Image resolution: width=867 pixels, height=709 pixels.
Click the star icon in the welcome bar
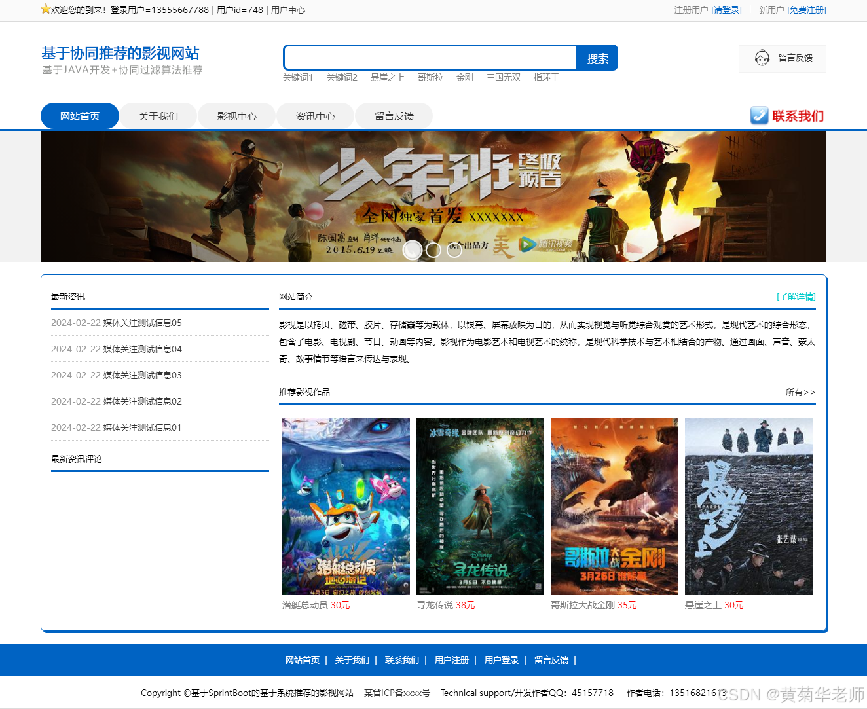pyautogui.click(x=45, y=9)
